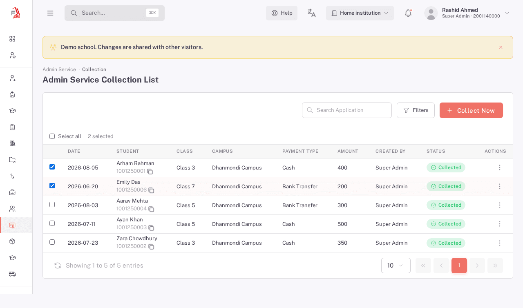Open the actions menu for Zara Chowdhury
The height and width of the screenshot is (308, 523).
tap(499, 243)
